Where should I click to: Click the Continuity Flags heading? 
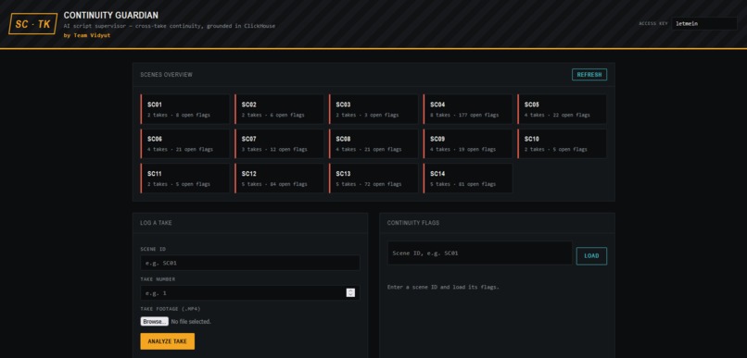pyautogui.click(x=413, y=223)
